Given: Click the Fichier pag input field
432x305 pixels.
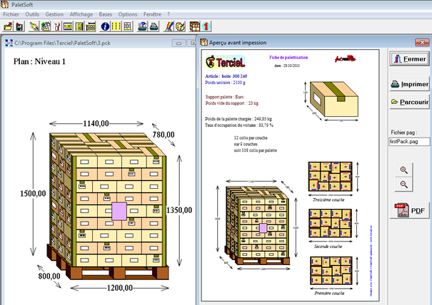Looking at the screenshot, I should pyautogui.click(x=409, y=142).
